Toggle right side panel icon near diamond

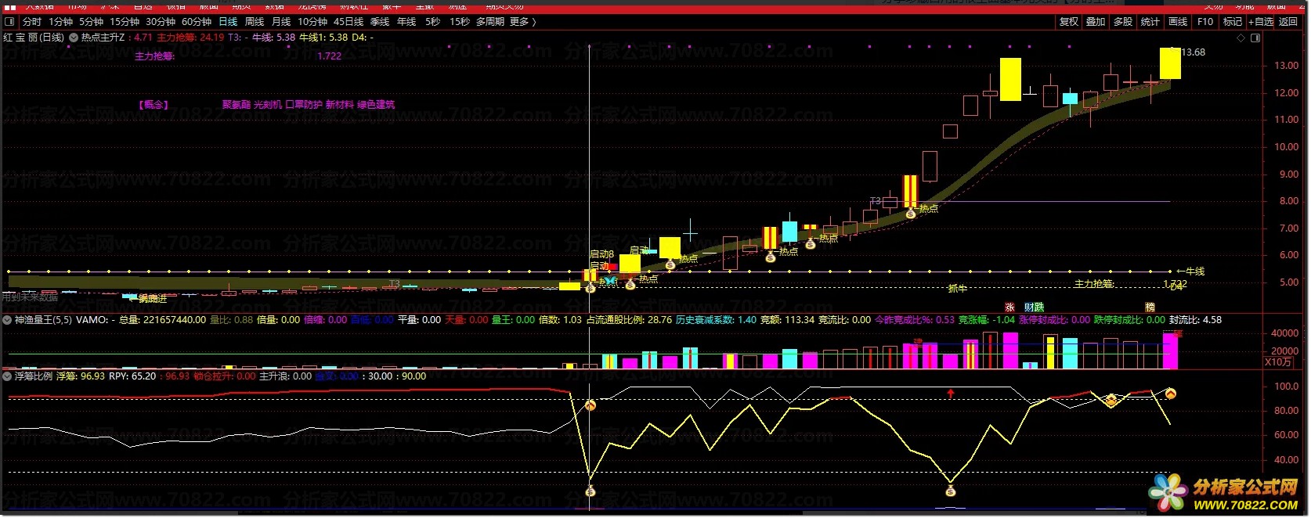point(1256,37)
